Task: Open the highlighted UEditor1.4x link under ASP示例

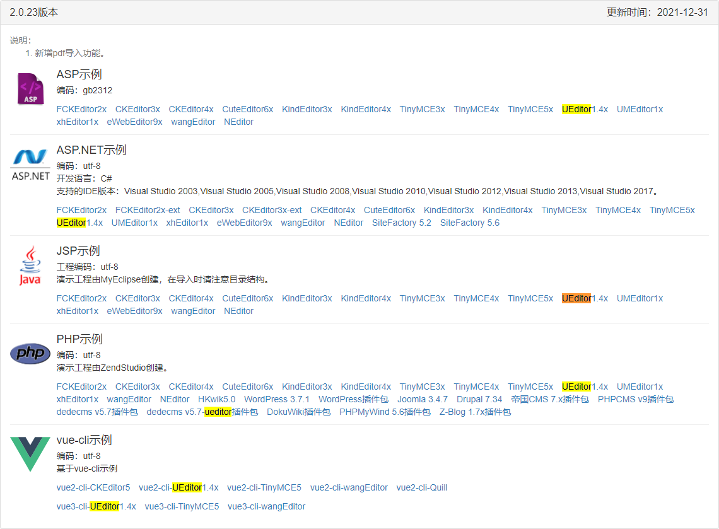Action: point(585,109)
